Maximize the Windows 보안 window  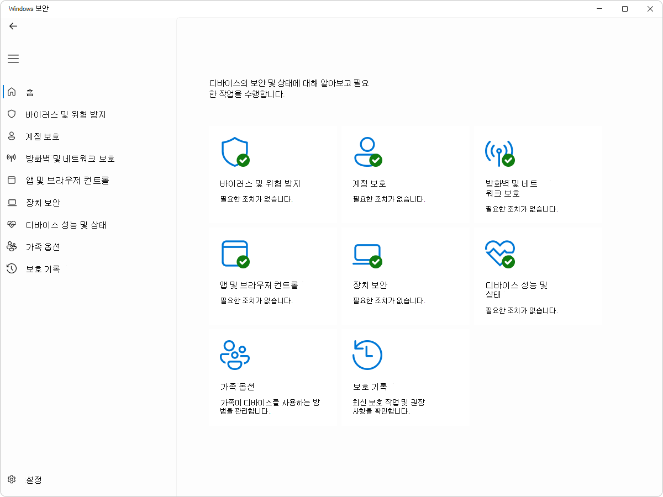click(625, 9)
